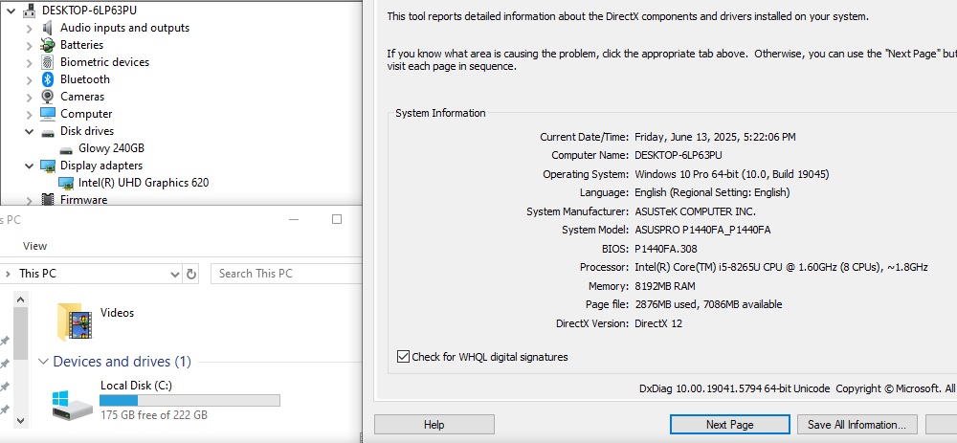Image resolution: width=957 pixels, height=443 pixels.
Task: Click the refresh icon beside the address bar
Action: pyautogui.click(x=191, y=274)
